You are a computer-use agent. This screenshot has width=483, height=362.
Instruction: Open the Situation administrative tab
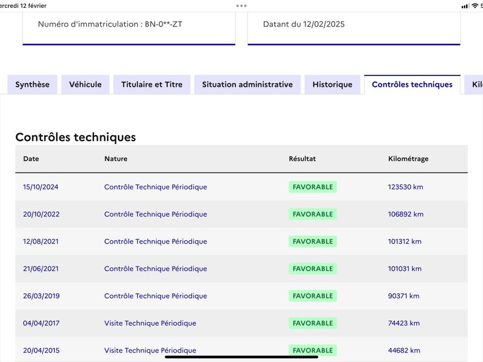pos(248,84)
